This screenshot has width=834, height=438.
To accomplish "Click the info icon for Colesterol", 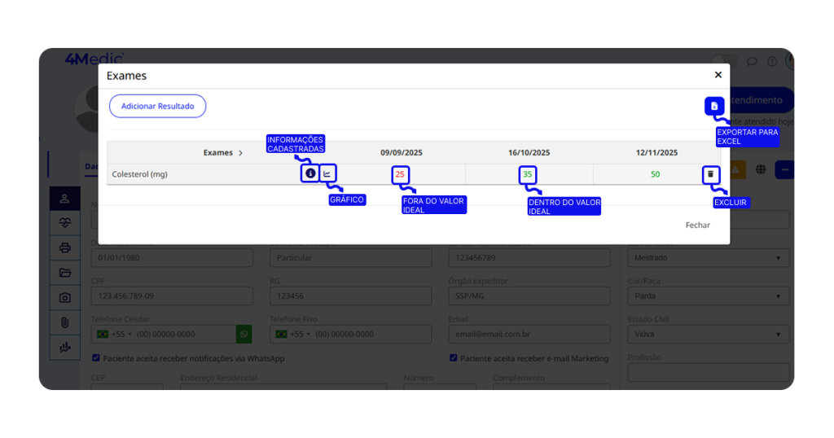I will tap(310, 173).
